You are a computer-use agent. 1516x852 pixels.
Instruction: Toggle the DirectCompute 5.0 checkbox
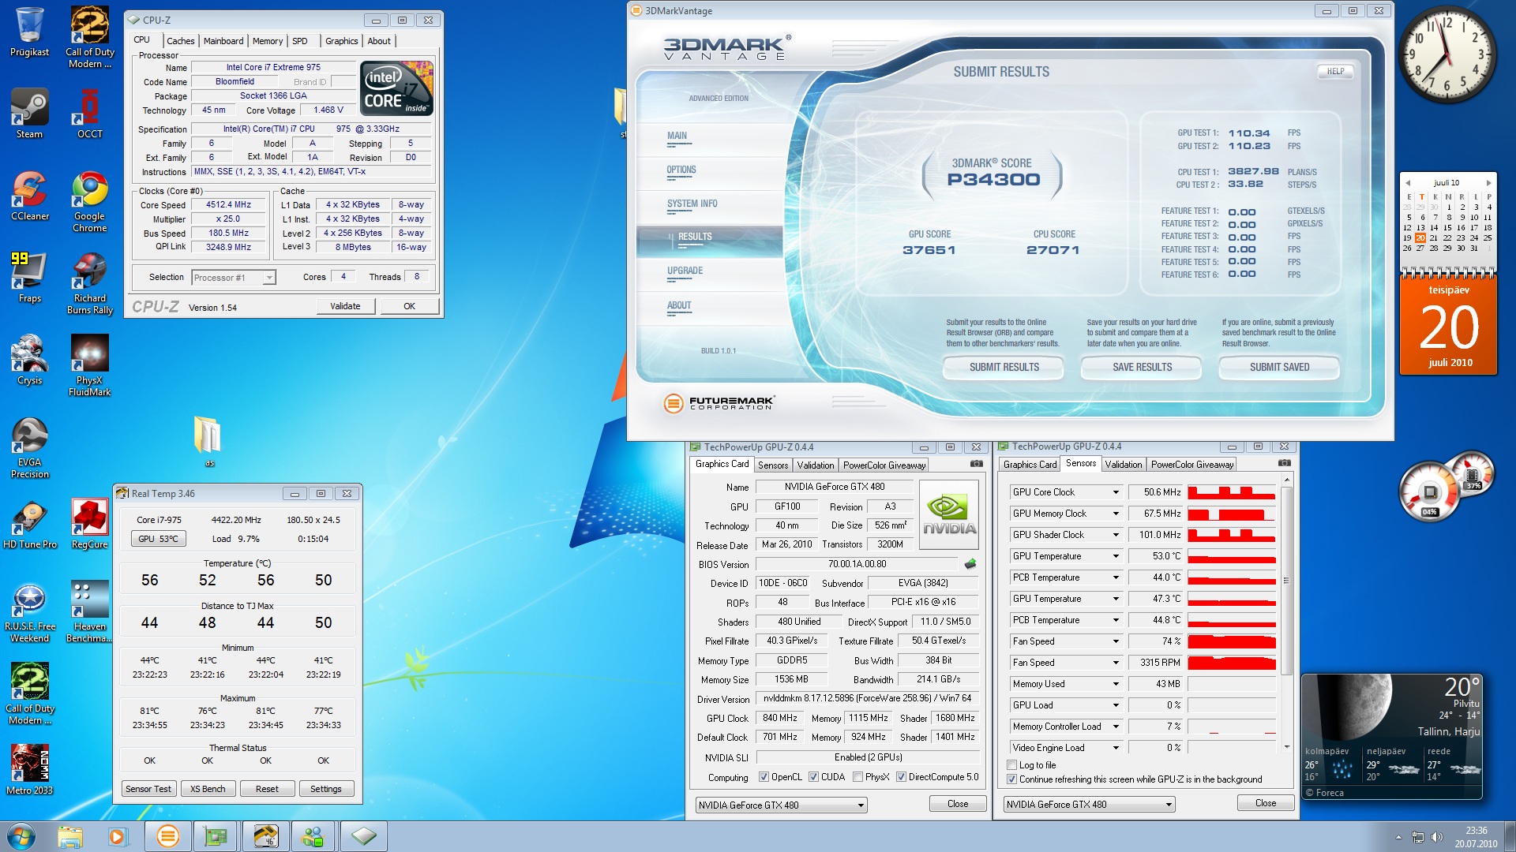click(x=901, y=777)
